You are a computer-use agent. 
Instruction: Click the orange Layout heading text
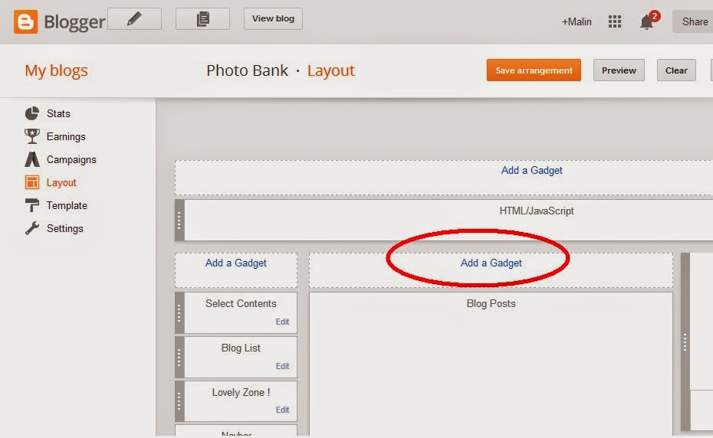(331, 71)
